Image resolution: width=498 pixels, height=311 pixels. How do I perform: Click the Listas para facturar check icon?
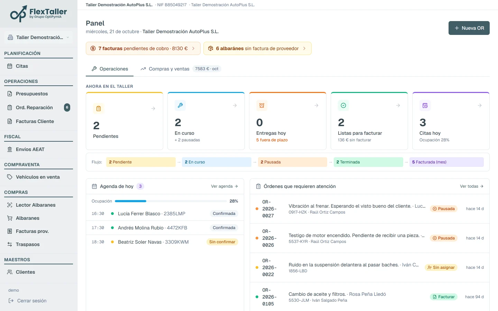click(343, 105)
